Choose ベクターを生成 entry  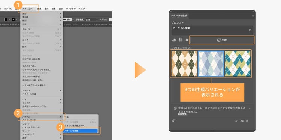(x=42, y=94)
